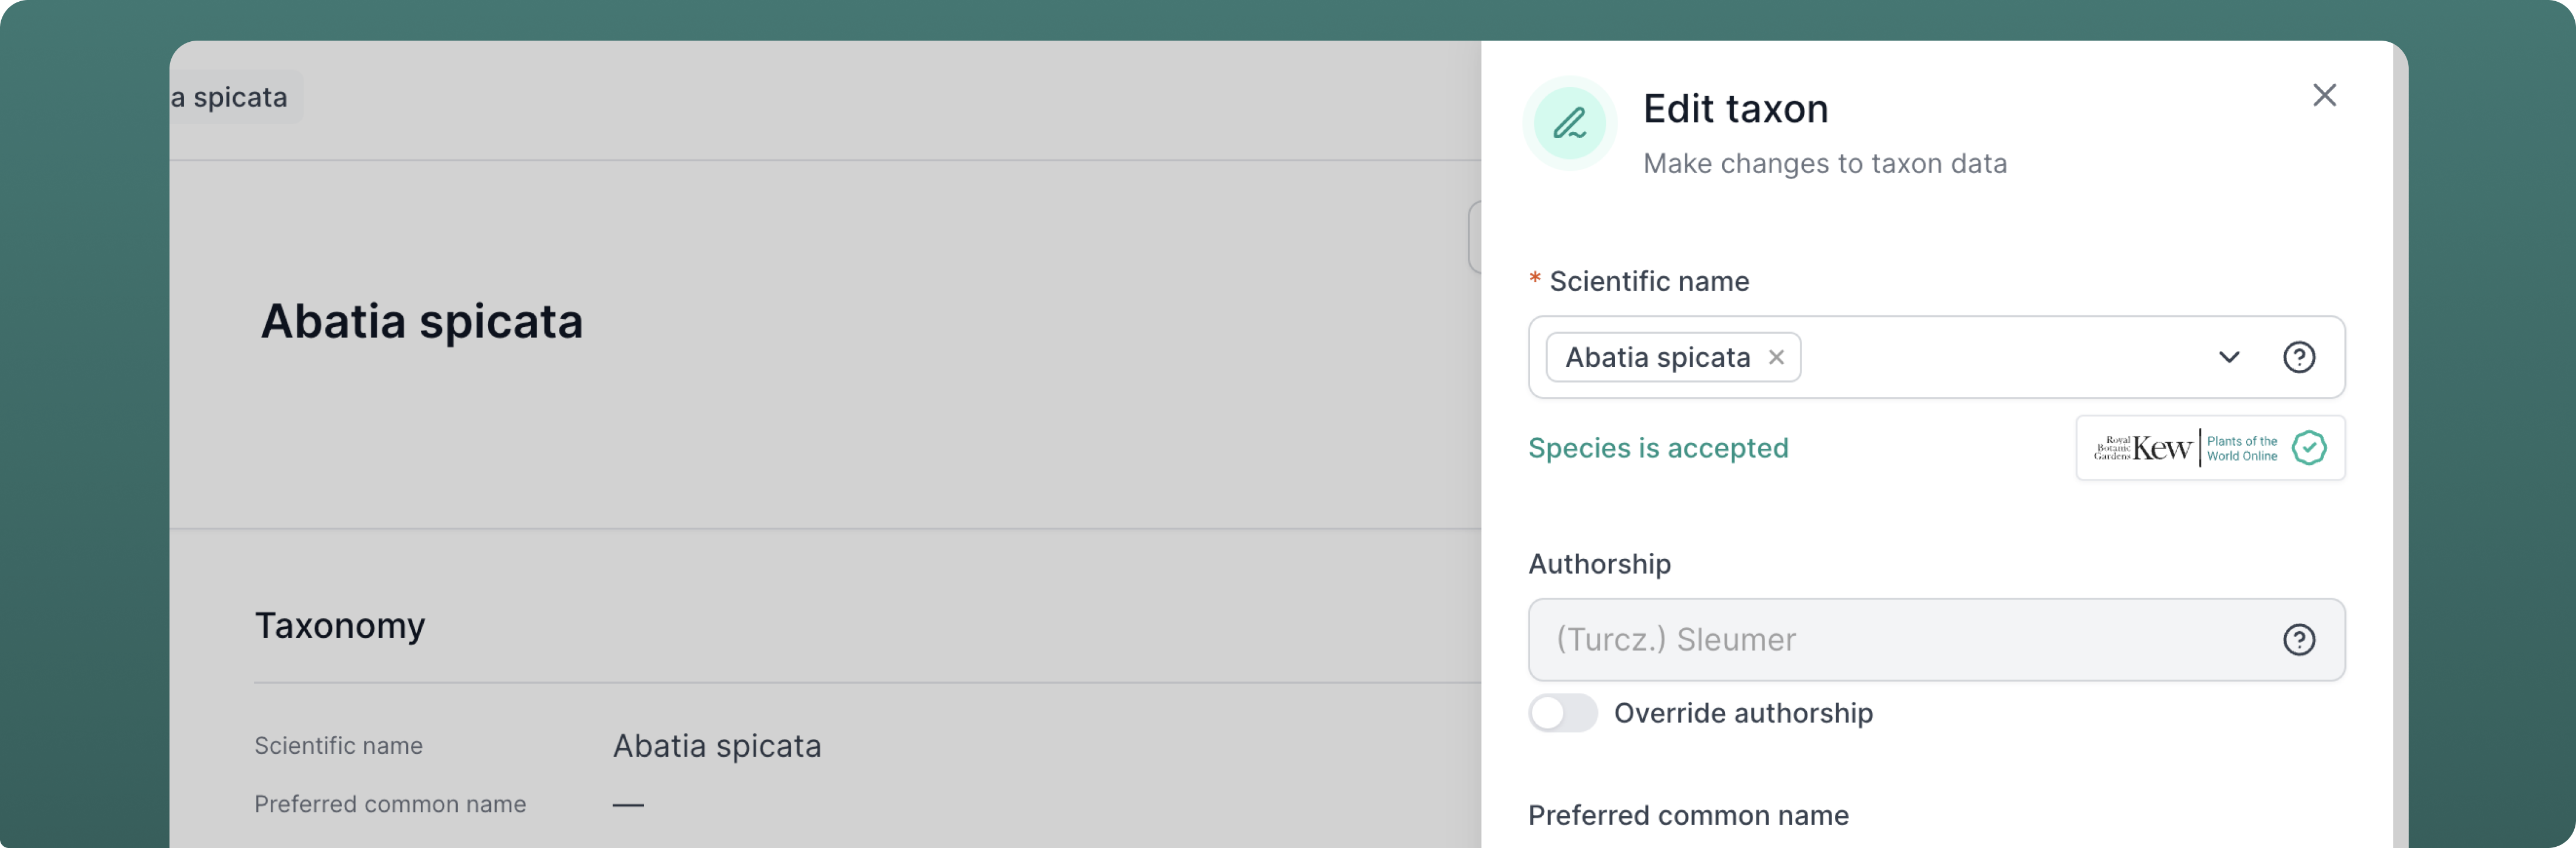This screenshot has height=848, width=2576.
Task: Select the Abatia spicata chip text
Action: (x=1656, y=357)
